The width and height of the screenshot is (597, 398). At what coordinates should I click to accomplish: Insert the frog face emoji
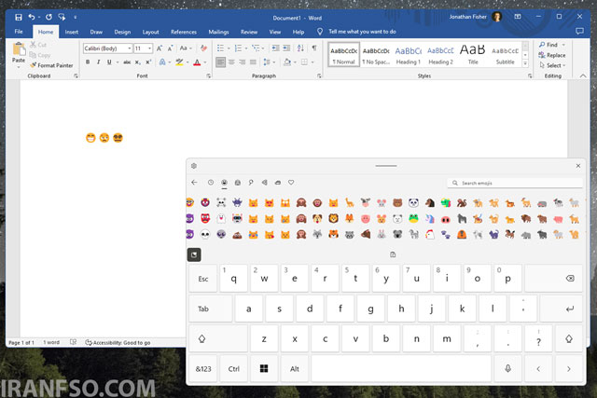[x=413, y=218]
